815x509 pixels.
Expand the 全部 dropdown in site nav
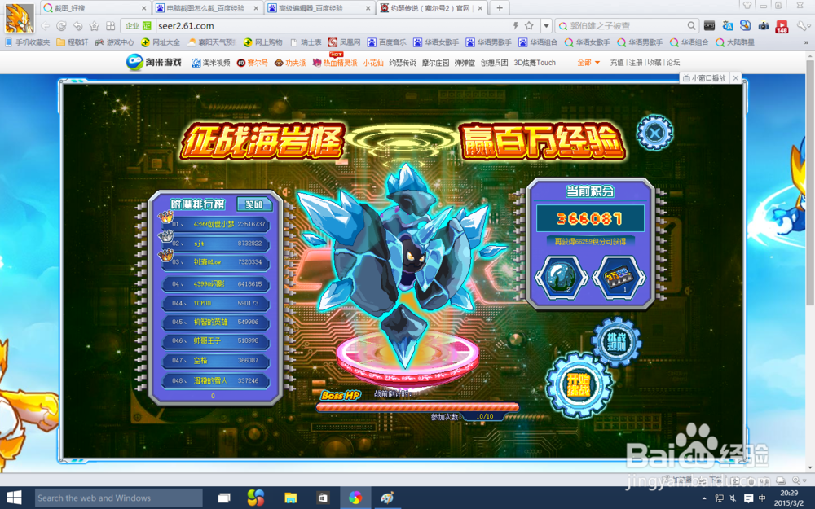pyautogui.click(x=588, y=63)
